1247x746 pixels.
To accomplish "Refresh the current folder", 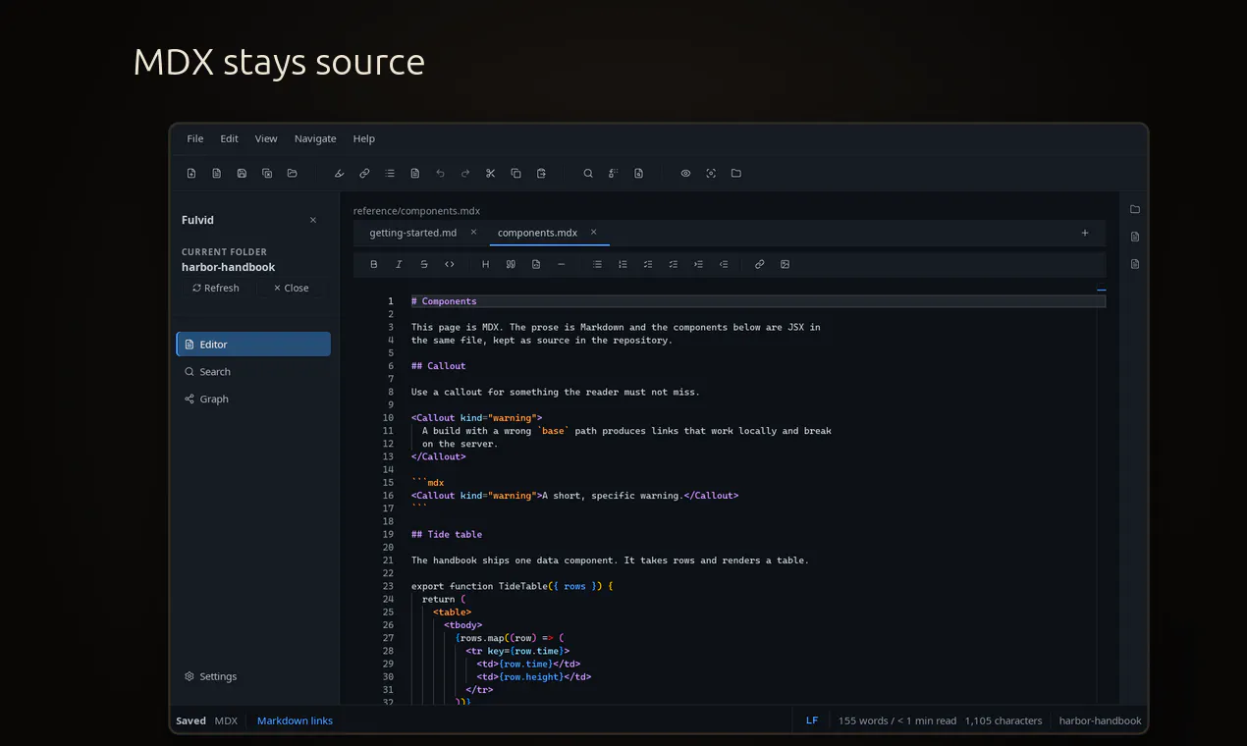I will coord(216,288).
